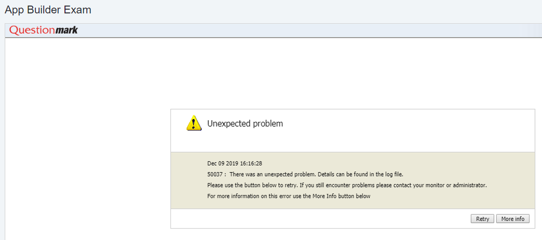Click the Retry button
This screenshot has height=240, width=542.
[482, 218]
